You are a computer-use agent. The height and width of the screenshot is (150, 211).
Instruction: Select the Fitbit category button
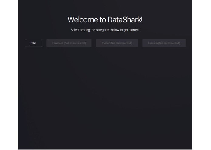coord(33,43)
